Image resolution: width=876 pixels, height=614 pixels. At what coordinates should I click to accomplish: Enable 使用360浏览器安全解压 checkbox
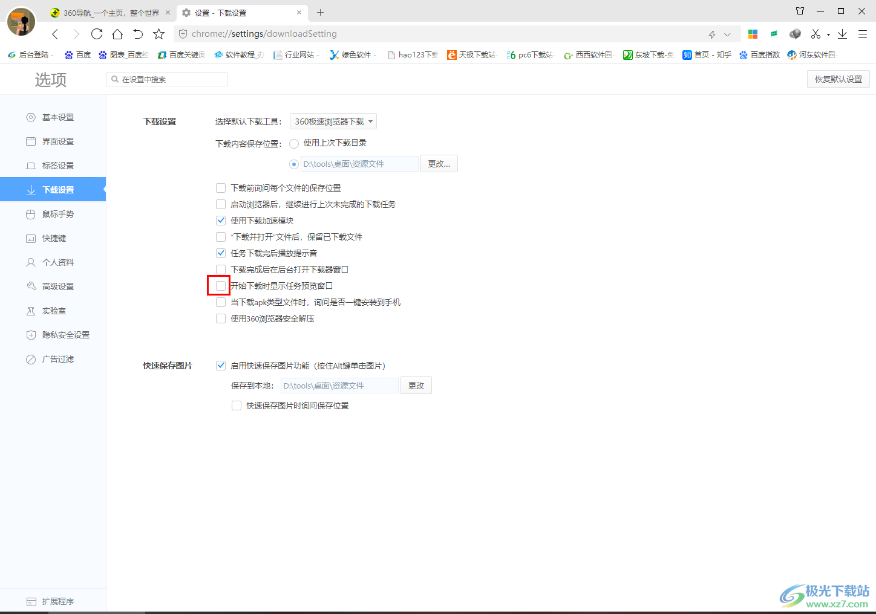click(x=221, y=318)
